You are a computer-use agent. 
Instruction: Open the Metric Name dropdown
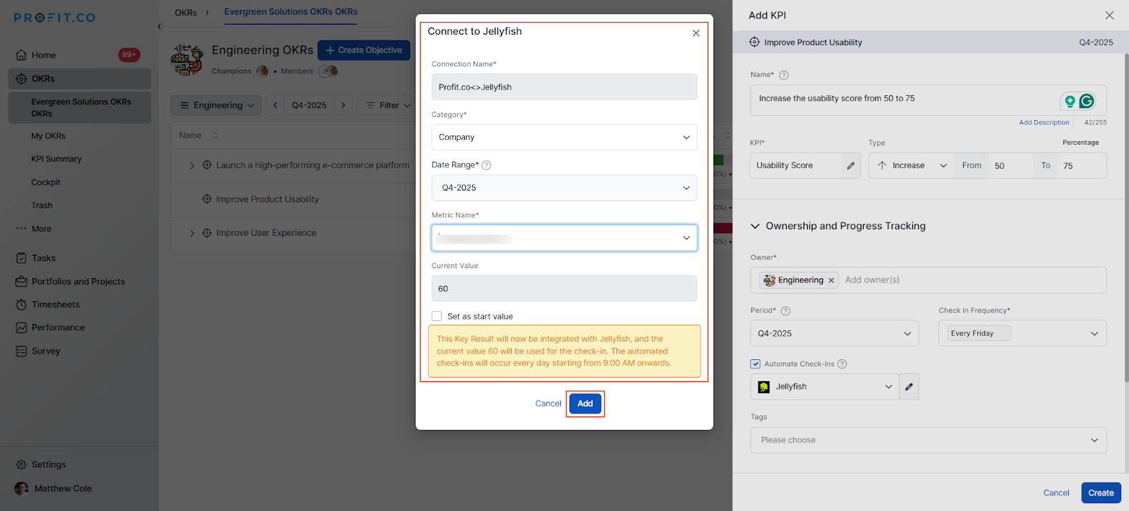click(x=564, y=238)
